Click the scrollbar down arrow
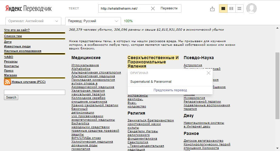The image size is (280, 151). (277, 148)
